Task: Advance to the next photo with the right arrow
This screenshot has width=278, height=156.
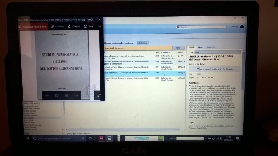Action: [76, 95]
